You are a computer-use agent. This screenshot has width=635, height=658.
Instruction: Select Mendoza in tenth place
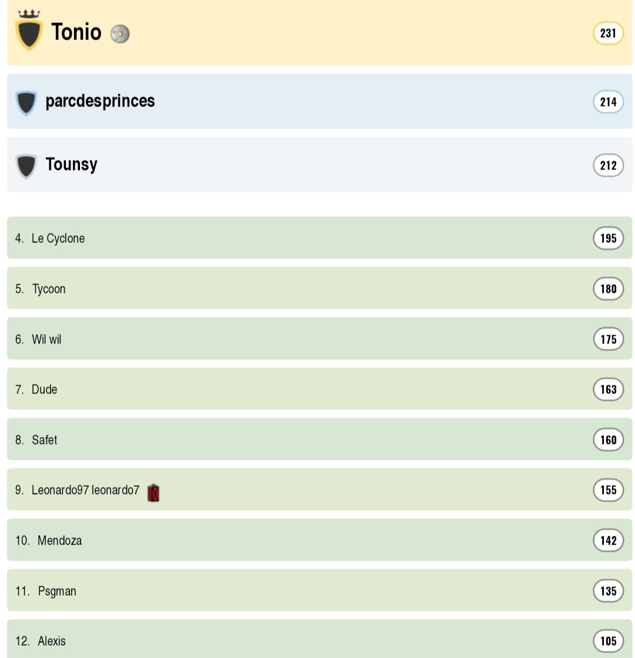(59, 540)
